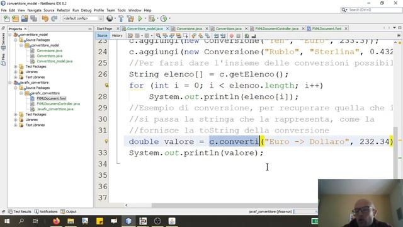
Task: Click the Shift Line Left icon
Action: click(216, 36)
